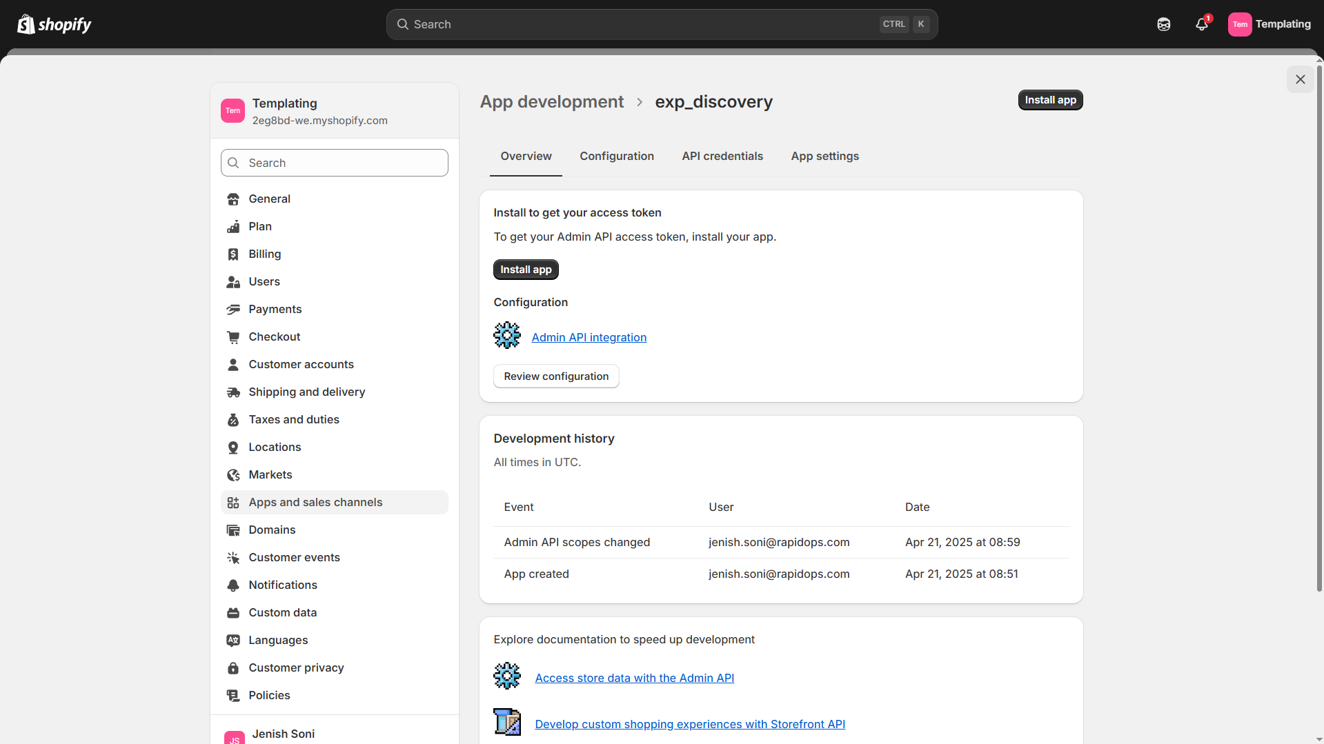Image resolution: width=1324 pixels, height=744 pixels.
Task: Click the Apps and sales channels icon
Action: pos(233,503)
